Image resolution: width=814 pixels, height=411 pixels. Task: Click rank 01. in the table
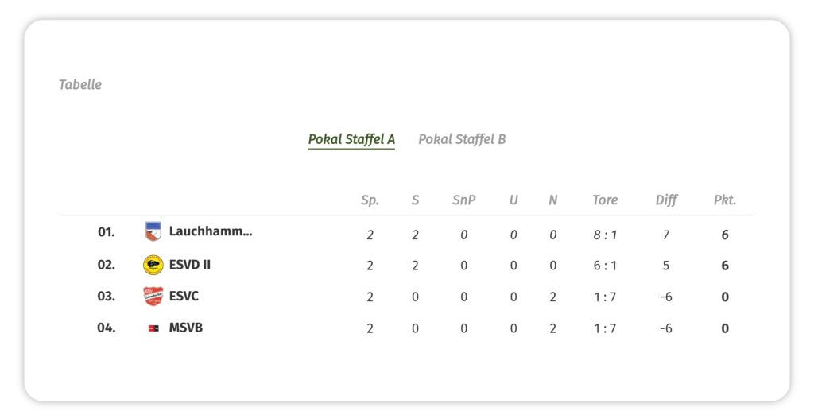[107, 233]
